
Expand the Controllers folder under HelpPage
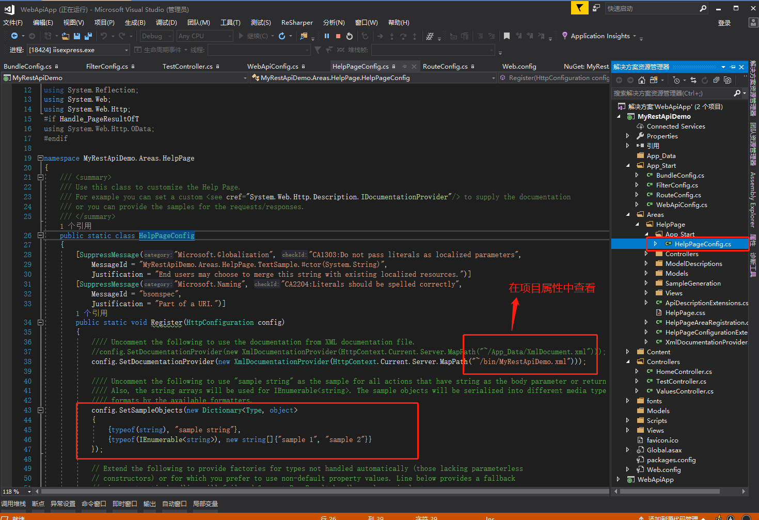tap(646, 254)
